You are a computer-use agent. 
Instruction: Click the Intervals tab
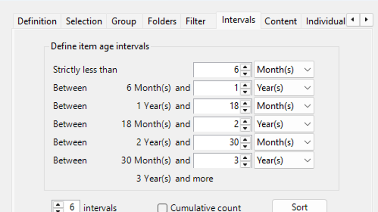coord(239,20)
